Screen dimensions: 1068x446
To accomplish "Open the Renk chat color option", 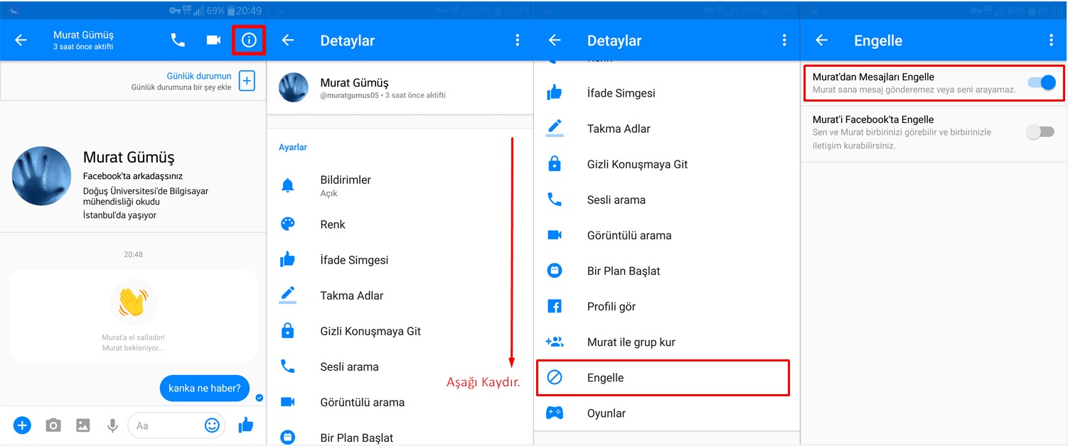I will pyautogui.click(x=332, y=224).
